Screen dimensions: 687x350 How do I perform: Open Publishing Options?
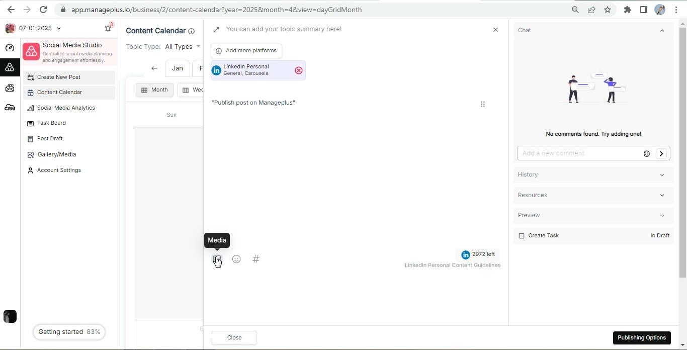pyautogui.click(x=642, y=338)
